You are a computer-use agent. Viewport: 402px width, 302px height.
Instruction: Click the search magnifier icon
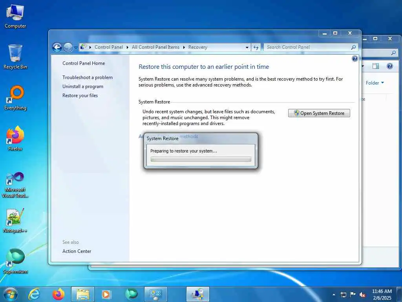point(353,47)
